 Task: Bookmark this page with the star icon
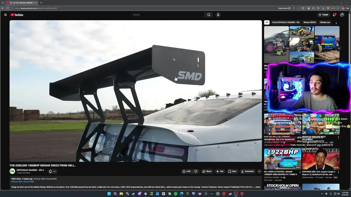pyautogui.click(x=298, y=8)
